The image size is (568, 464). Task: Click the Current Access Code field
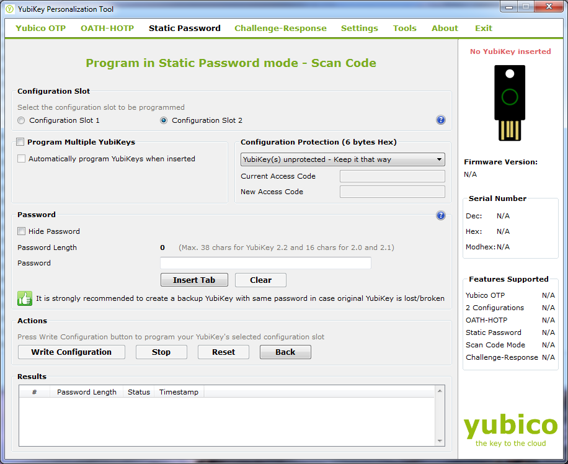tap(393, 176)
